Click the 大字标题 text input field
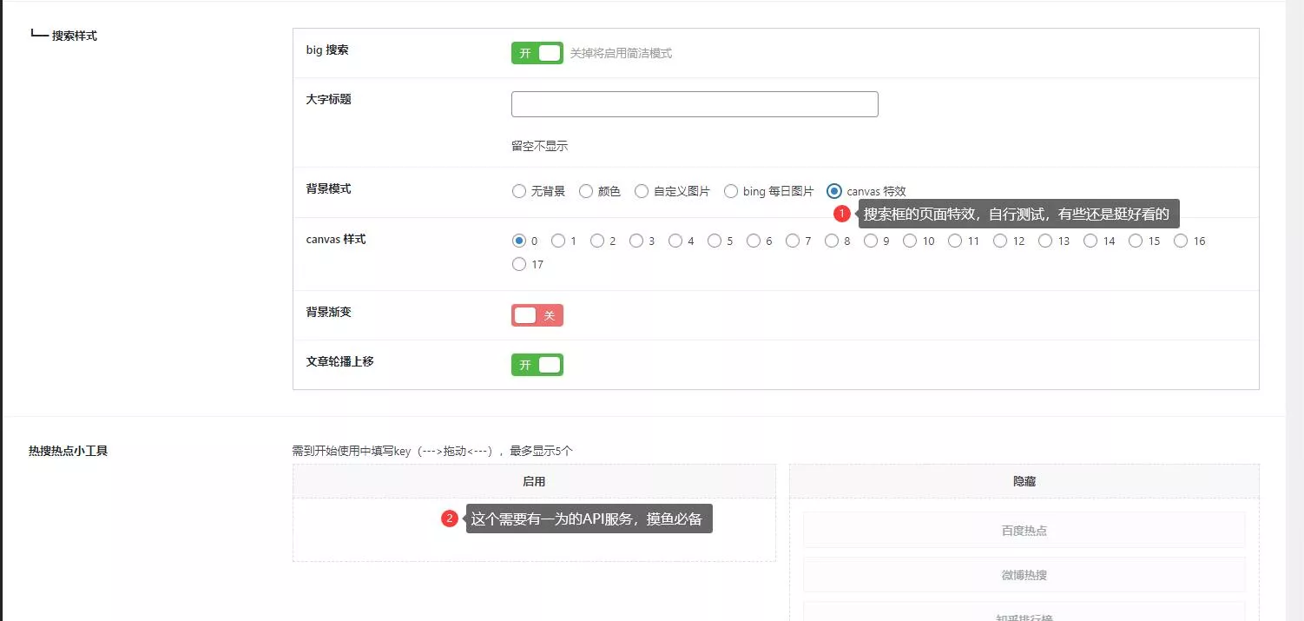The height and width of the screenshot is (621, 1304). pos(695,104)
